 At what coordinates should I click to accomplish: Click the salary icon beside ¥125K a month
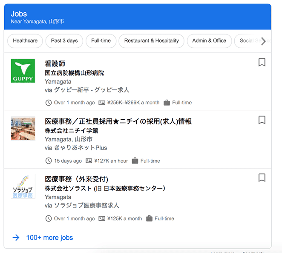102,218
